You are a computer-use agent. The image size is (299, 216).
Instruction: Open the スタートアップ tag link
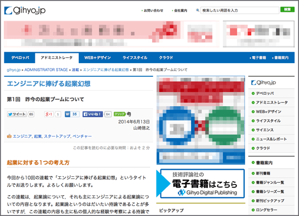click(x=57, y=136)
